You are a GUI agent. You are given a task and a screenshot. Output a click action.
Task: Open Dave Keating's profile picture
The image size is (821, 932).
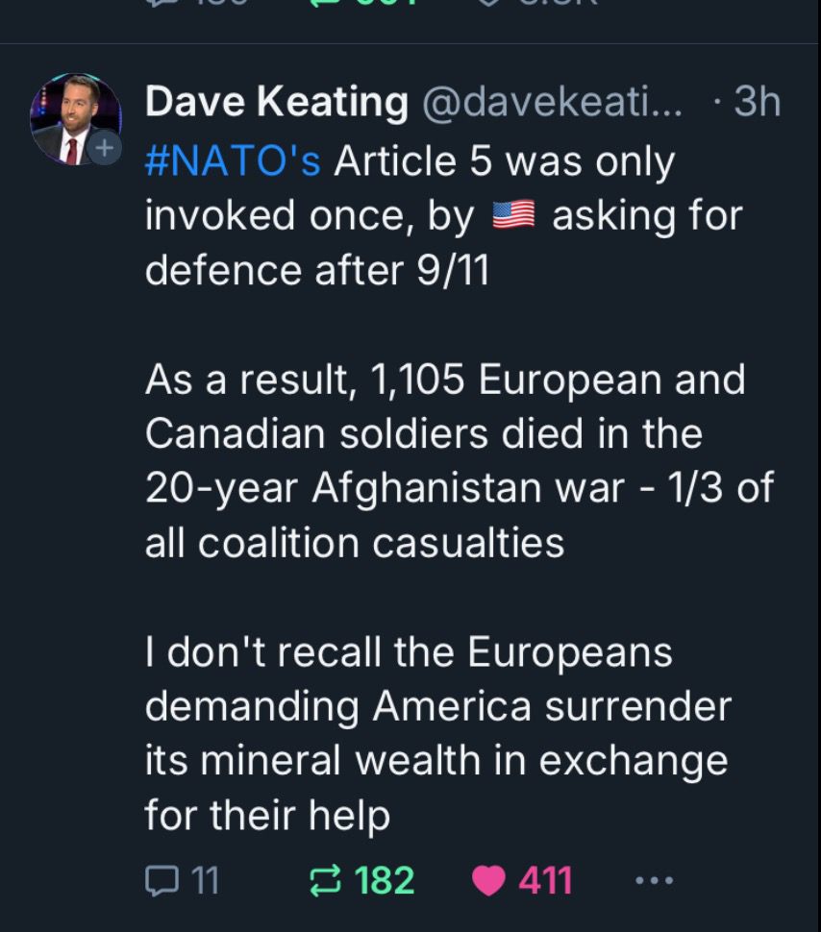click(75, 118)
